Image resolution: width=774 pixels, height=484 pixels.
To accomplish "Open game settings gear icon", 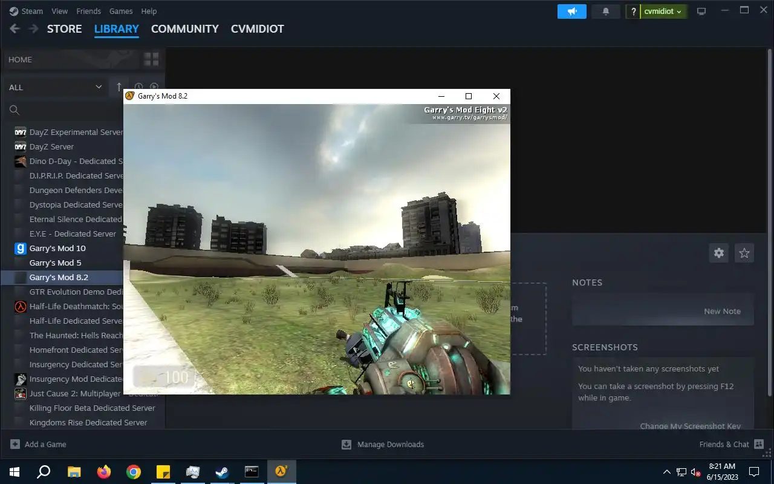I will coord(719,253).
